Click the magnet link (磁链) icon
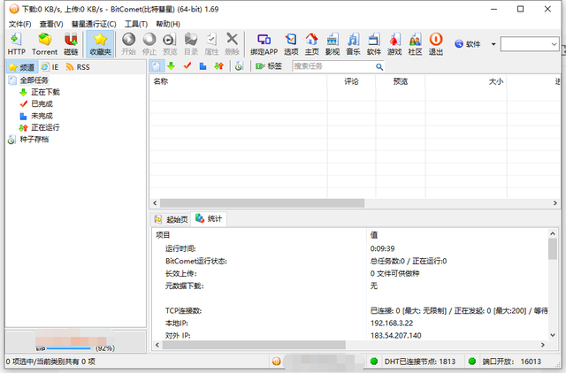566x373 pixels. pos(71,44)
